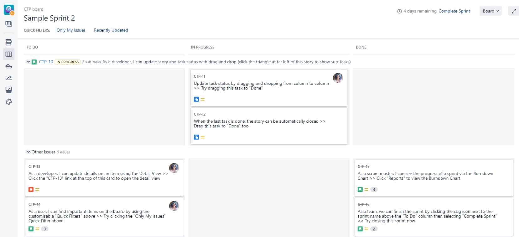Open the Reports chart icon in the sidebar

pyautogui.click(x=9, y=78)
